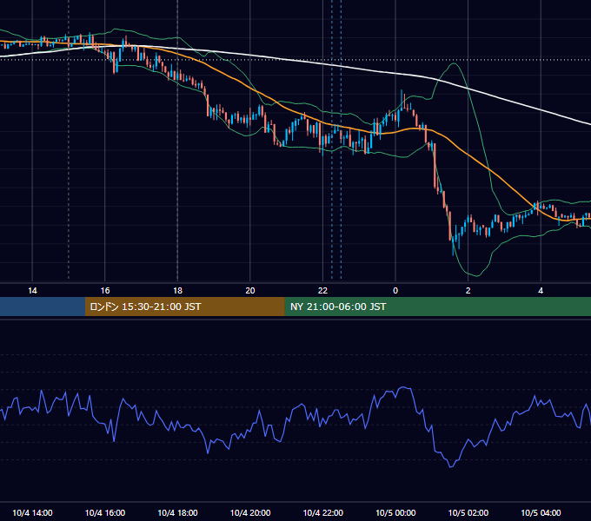The image size is (591, 521).
Task: Click the 10/5 00:00 date label
Action: coord(395,512)
